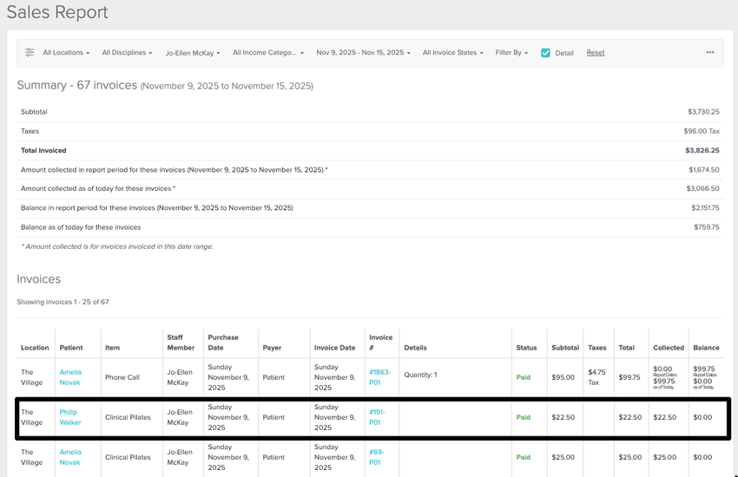Open the All Disciplines dropdown

click(x=127, y=53)
